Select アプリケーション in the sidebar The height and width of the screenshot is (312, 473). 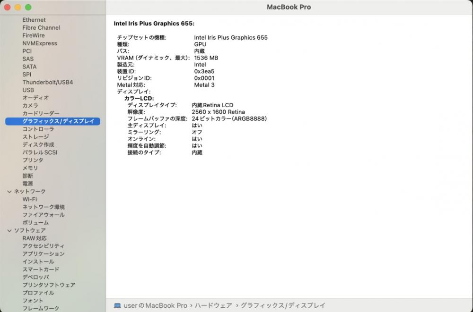pos(44,254)
